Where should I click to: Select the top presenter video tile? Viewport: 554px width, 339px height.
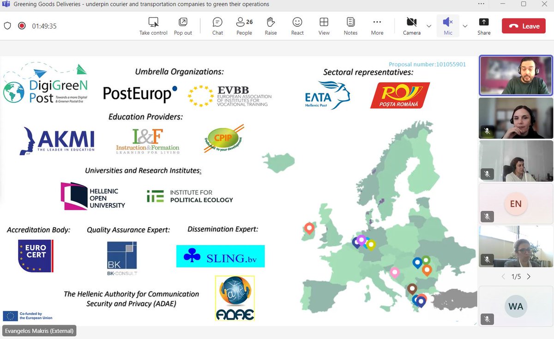516,75
